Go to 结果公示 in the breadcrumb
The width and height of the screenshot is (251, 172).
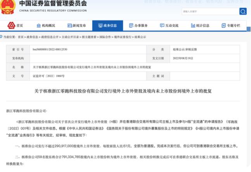(x=140, y=37)
